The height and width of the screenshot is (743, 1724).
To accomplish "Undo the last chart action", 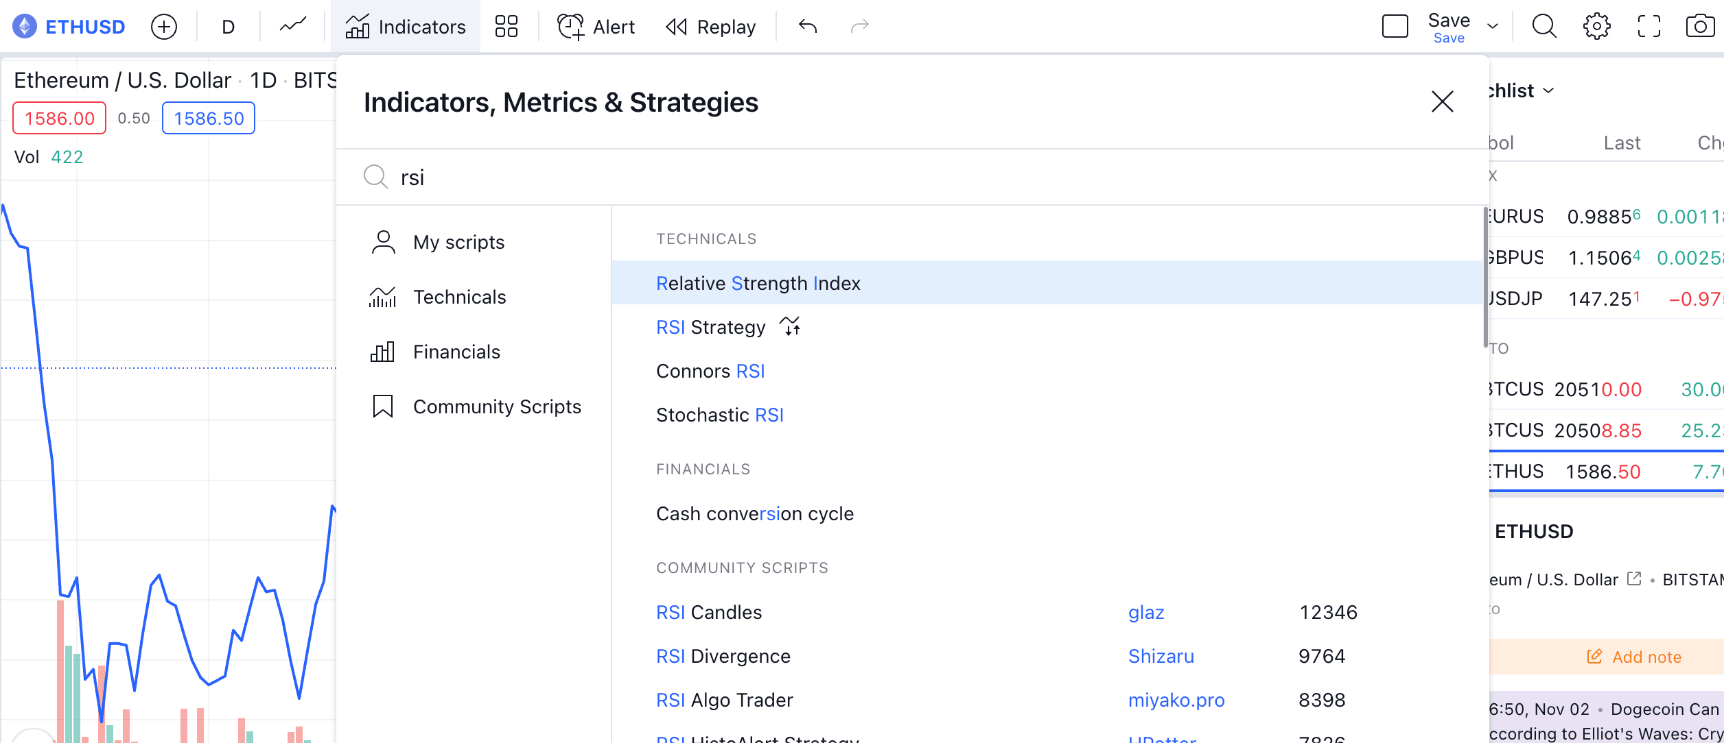I will pos(808,27).
